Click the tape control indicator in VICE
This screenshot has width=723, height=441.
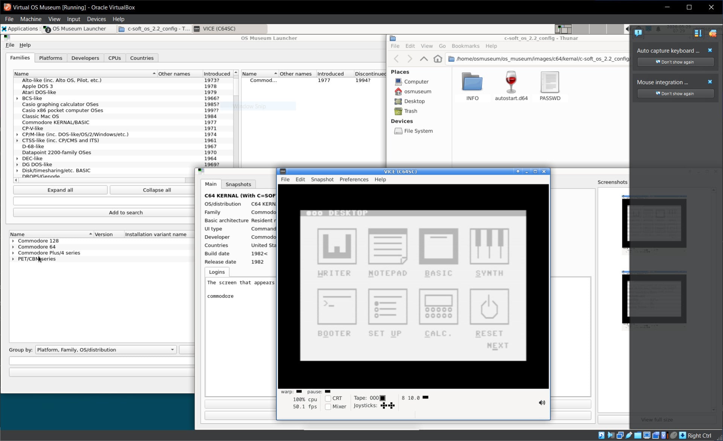(x=383, y=398)
